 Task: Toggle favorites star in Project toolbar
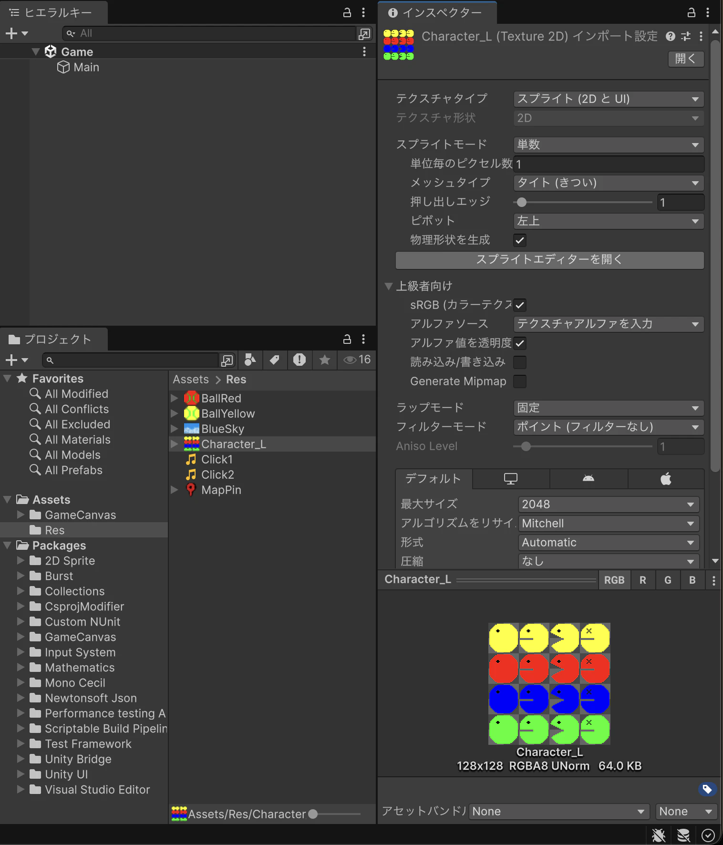tap(325, 360)
